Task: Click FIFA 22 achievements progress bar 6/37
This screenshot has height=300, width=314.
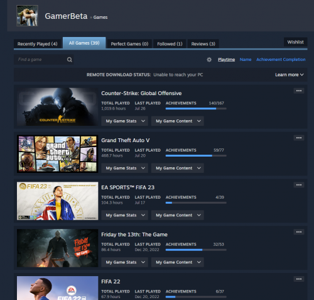Action: [x=196, y=297]
